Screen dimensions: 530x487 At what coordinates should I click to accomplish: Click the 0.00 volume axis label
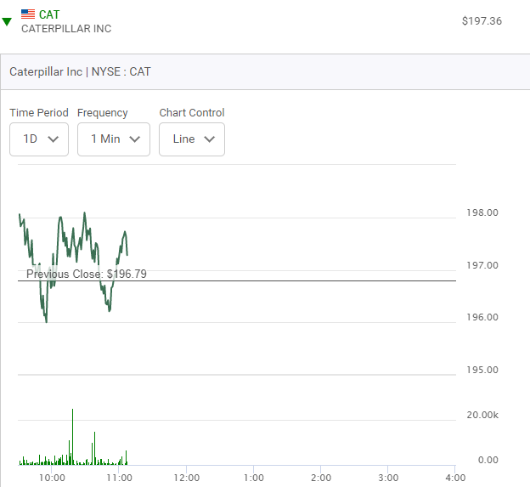pyautogui.click(x=488, y=460)
